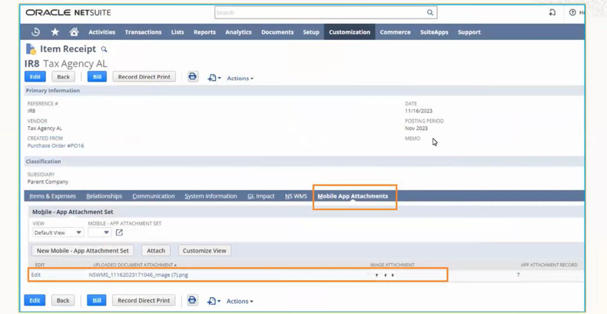This screenshot has height=314, width=607.
Task: Switch to the Items & Expenses tab
Action: click(52, 196)
